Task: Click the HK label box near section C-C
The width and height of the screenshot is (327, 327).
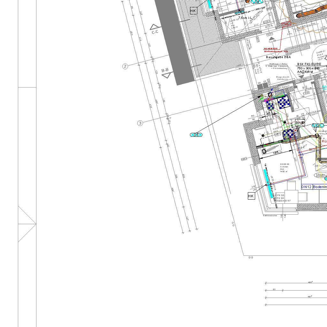Action: click(194, 11)
